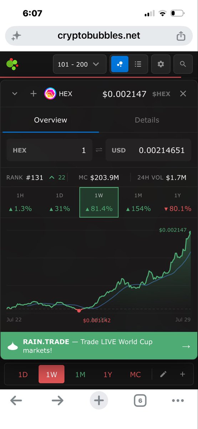The image size is (198, 429).
Task: Open the RAIN.TRADE ad banner
Action: click(x=99, y=346)
